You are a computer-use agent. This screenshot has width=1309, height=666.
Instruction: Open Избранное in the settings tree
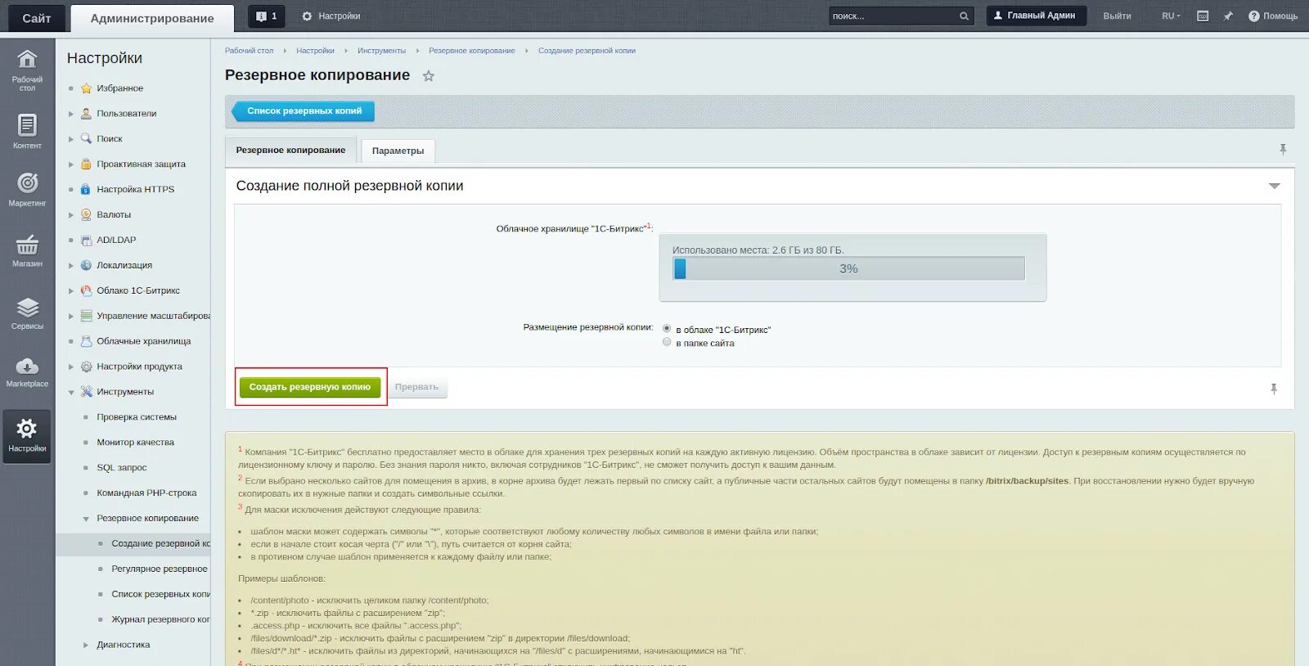pyautogui.click(x=119, y=88)
